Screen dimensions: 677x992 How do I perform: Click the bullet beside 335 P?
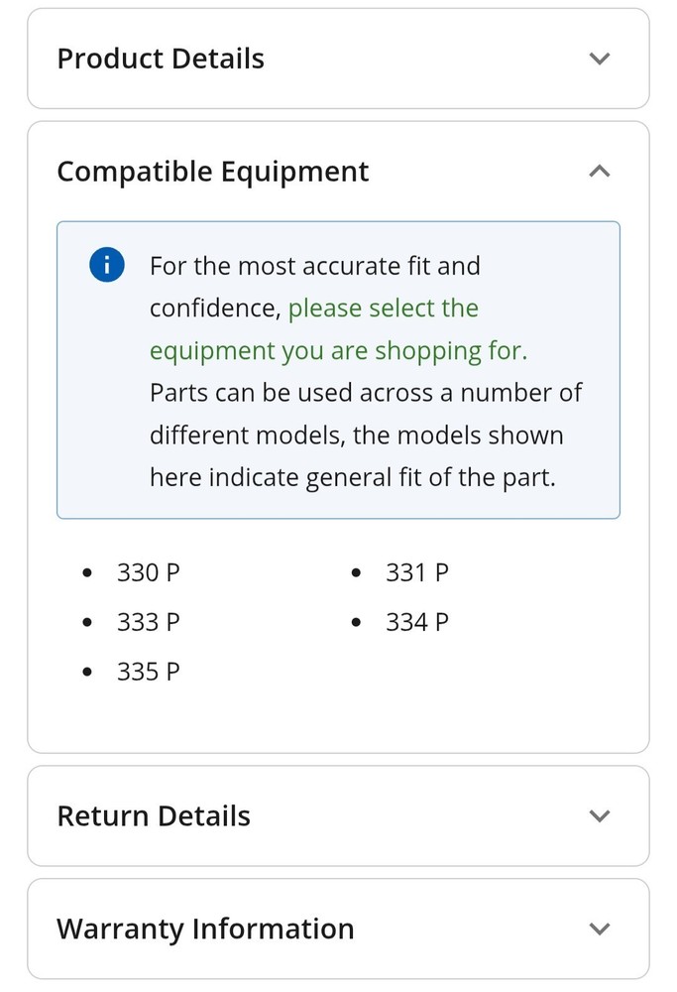click(88, 673)
